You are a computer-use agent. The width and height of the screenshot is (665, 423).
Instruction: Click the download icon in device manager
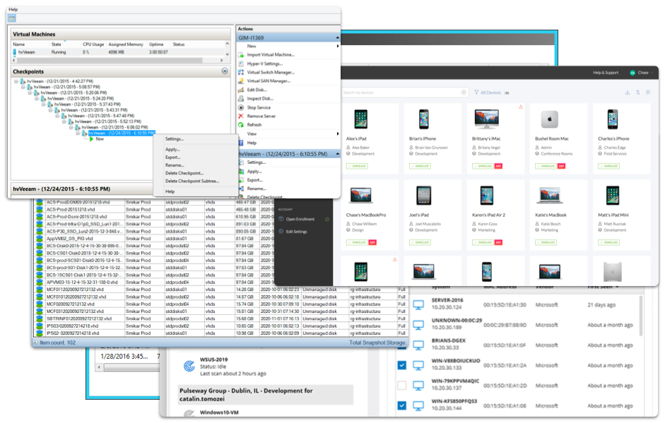pyautogui.click(x=628, y=93)
